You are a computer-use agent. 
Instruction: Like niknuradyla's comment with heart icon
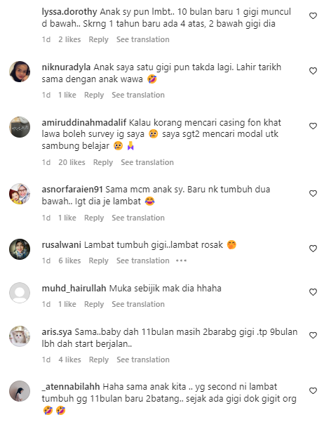[x=313, y=71]
